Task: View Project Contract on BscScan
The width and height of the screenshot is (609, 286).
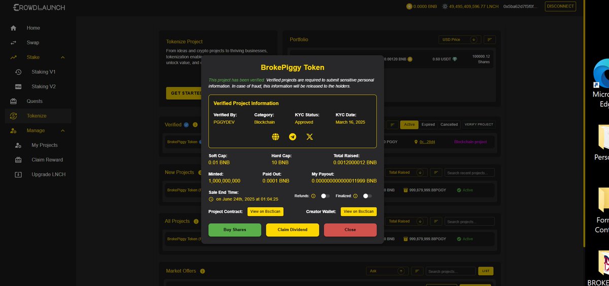Action: 265,211
